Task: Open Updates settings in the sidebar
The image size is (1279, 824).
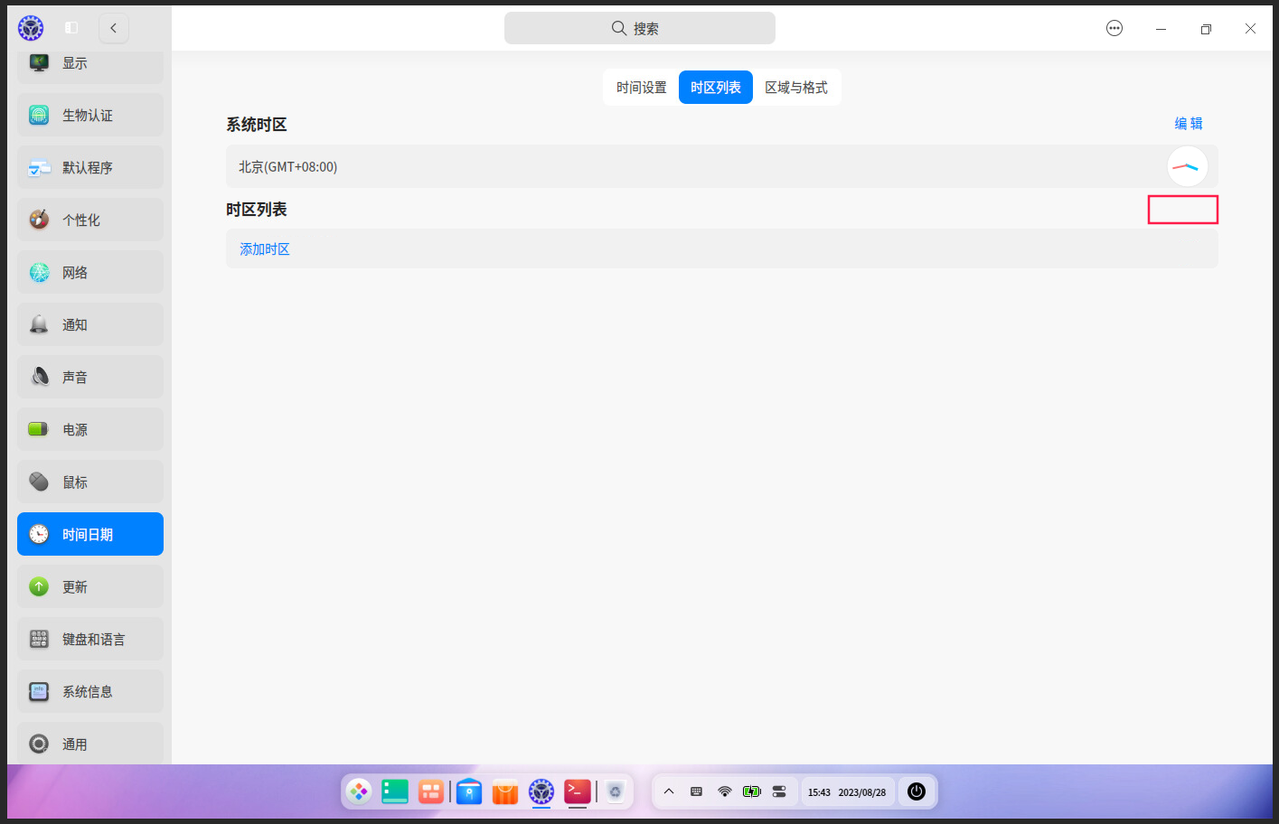Action: coord(75,586)
